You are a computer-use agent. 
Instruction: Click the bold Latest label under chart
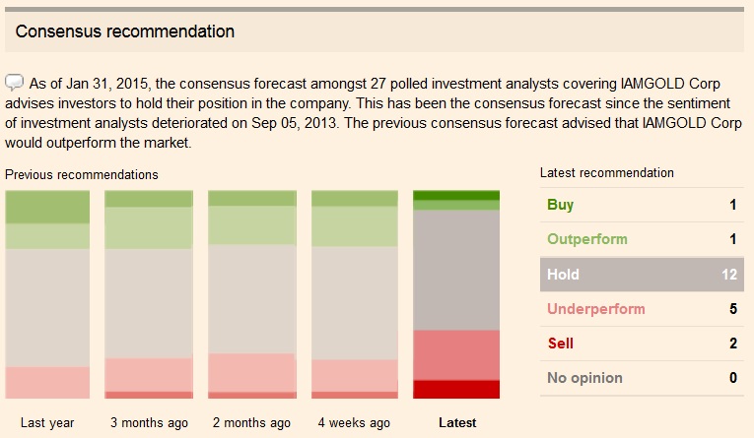pyautogui.click(x=456, y=422)
